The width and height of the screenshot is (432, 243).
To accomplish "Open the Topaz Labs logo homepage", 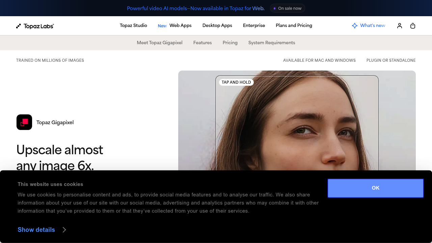I will (x=35, y=26).
